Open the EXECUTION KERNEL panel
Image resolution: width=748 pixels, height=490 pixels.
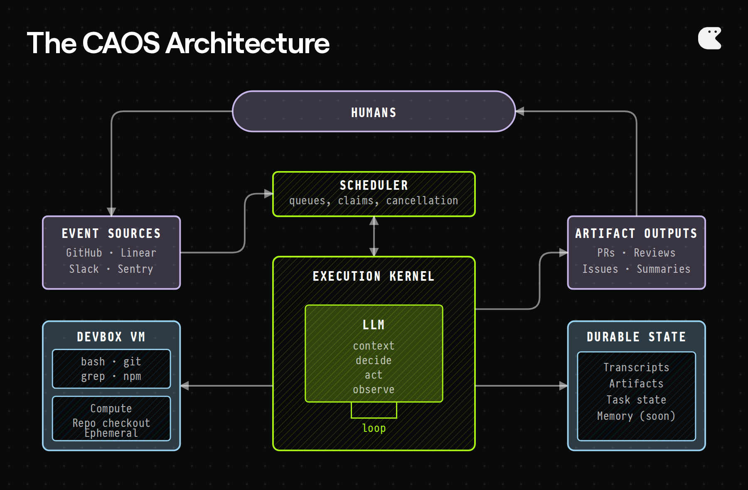373,276
